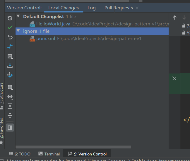Click the HelloWorld.java file path text
The width and height of the screenshot is (190, 161).
[120, 24]
